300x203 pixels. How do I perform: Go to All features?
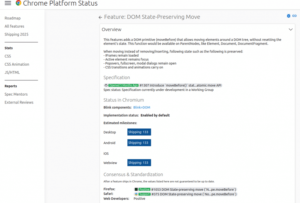[x=14, y=26]
